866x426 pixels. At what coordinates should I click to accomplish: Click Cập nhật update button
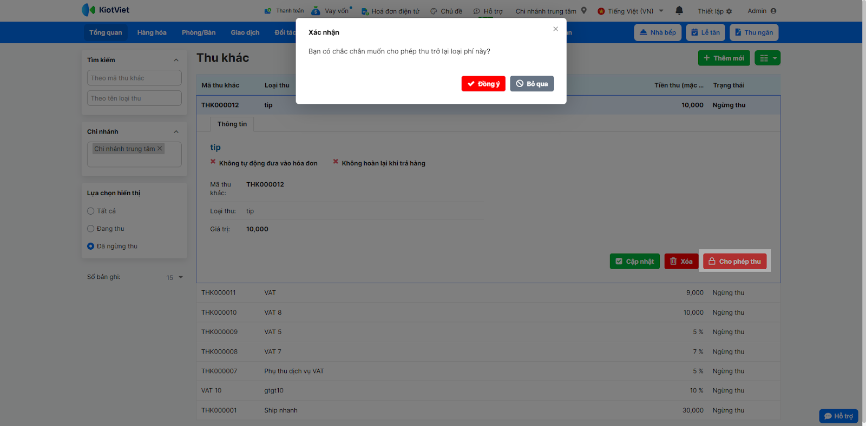coord(635,262)
